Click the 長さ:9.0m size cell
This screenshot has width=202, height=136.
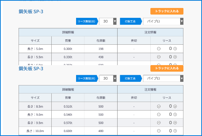(35, 115)
